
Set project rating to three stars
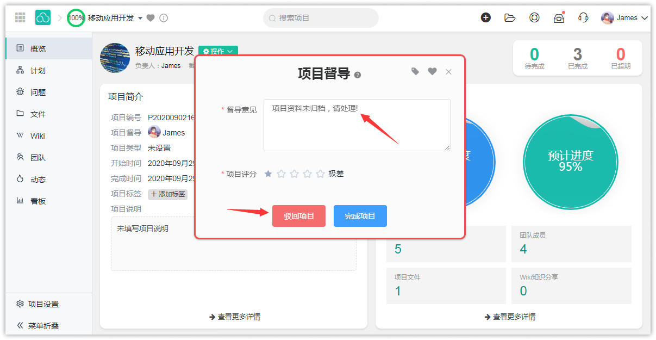pyautogui.click(x=294, y=174)
